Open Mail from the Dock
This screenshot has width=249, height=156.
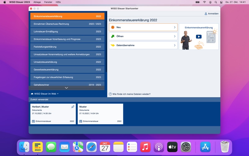[64, 147]
